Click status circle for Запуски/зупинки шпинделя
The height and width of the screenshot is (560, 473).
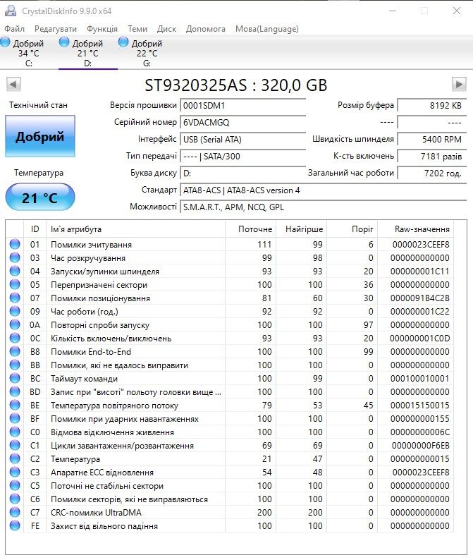tap(15, 271)
